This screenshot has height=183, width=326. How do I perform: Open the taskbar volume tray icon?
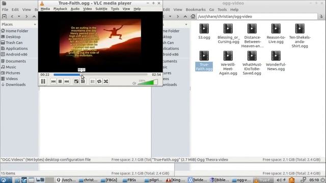pos(279,180)
